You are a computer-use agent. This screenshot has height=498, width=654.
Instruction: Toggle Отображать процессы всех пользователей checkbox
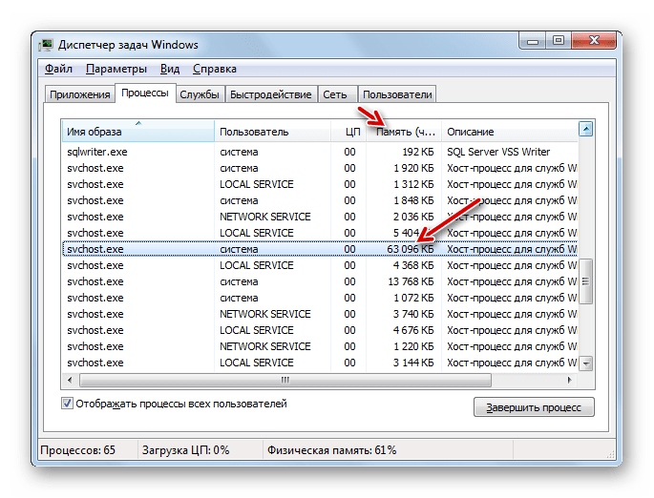(67, 404)
